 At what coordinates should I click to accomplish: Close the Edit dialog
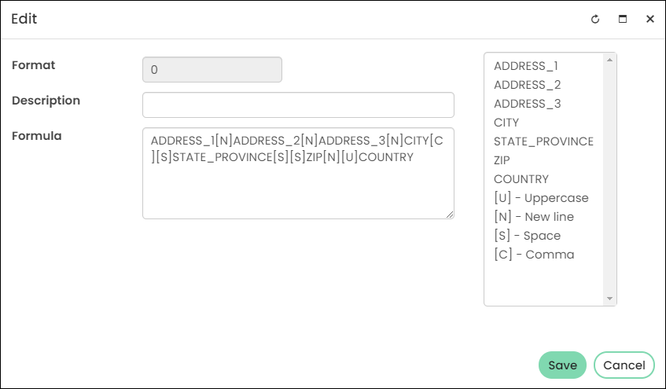click(649, 19)
